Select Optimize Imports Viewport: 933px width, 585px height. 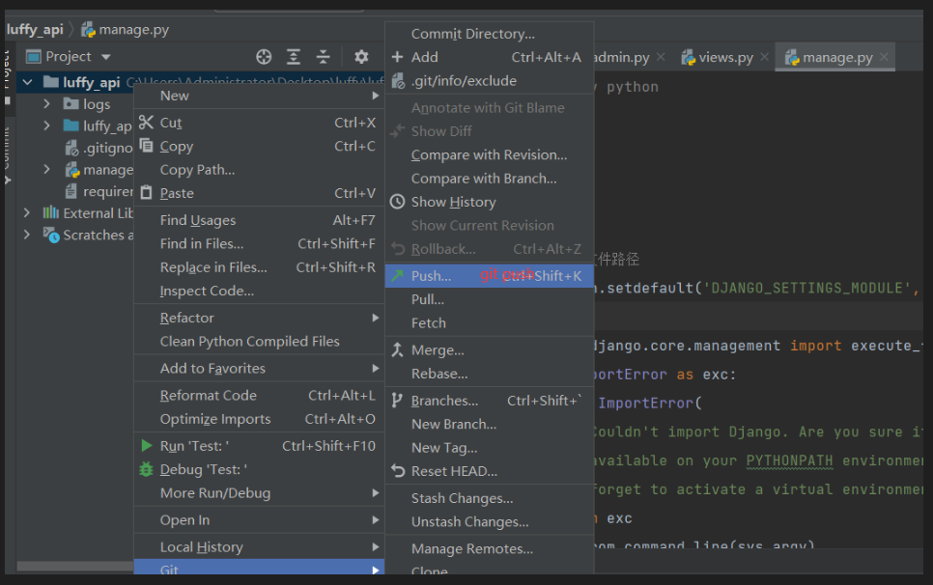pos(260,419)
